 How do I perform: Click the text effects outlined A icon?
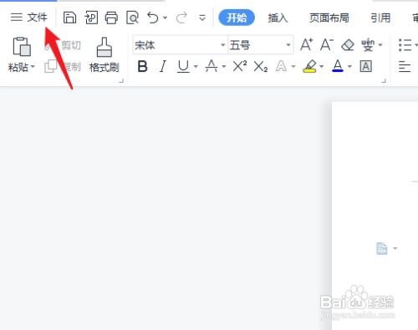[281, 67]
